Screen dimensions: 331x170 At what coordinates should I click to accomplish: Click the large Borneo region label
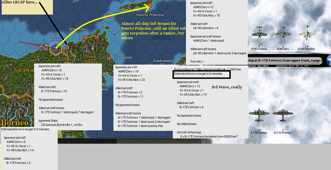[x=15, y=122]
